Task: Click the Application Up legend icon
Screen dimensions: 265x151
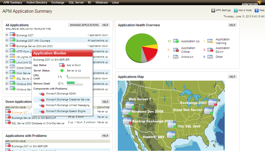Action: 176,41
